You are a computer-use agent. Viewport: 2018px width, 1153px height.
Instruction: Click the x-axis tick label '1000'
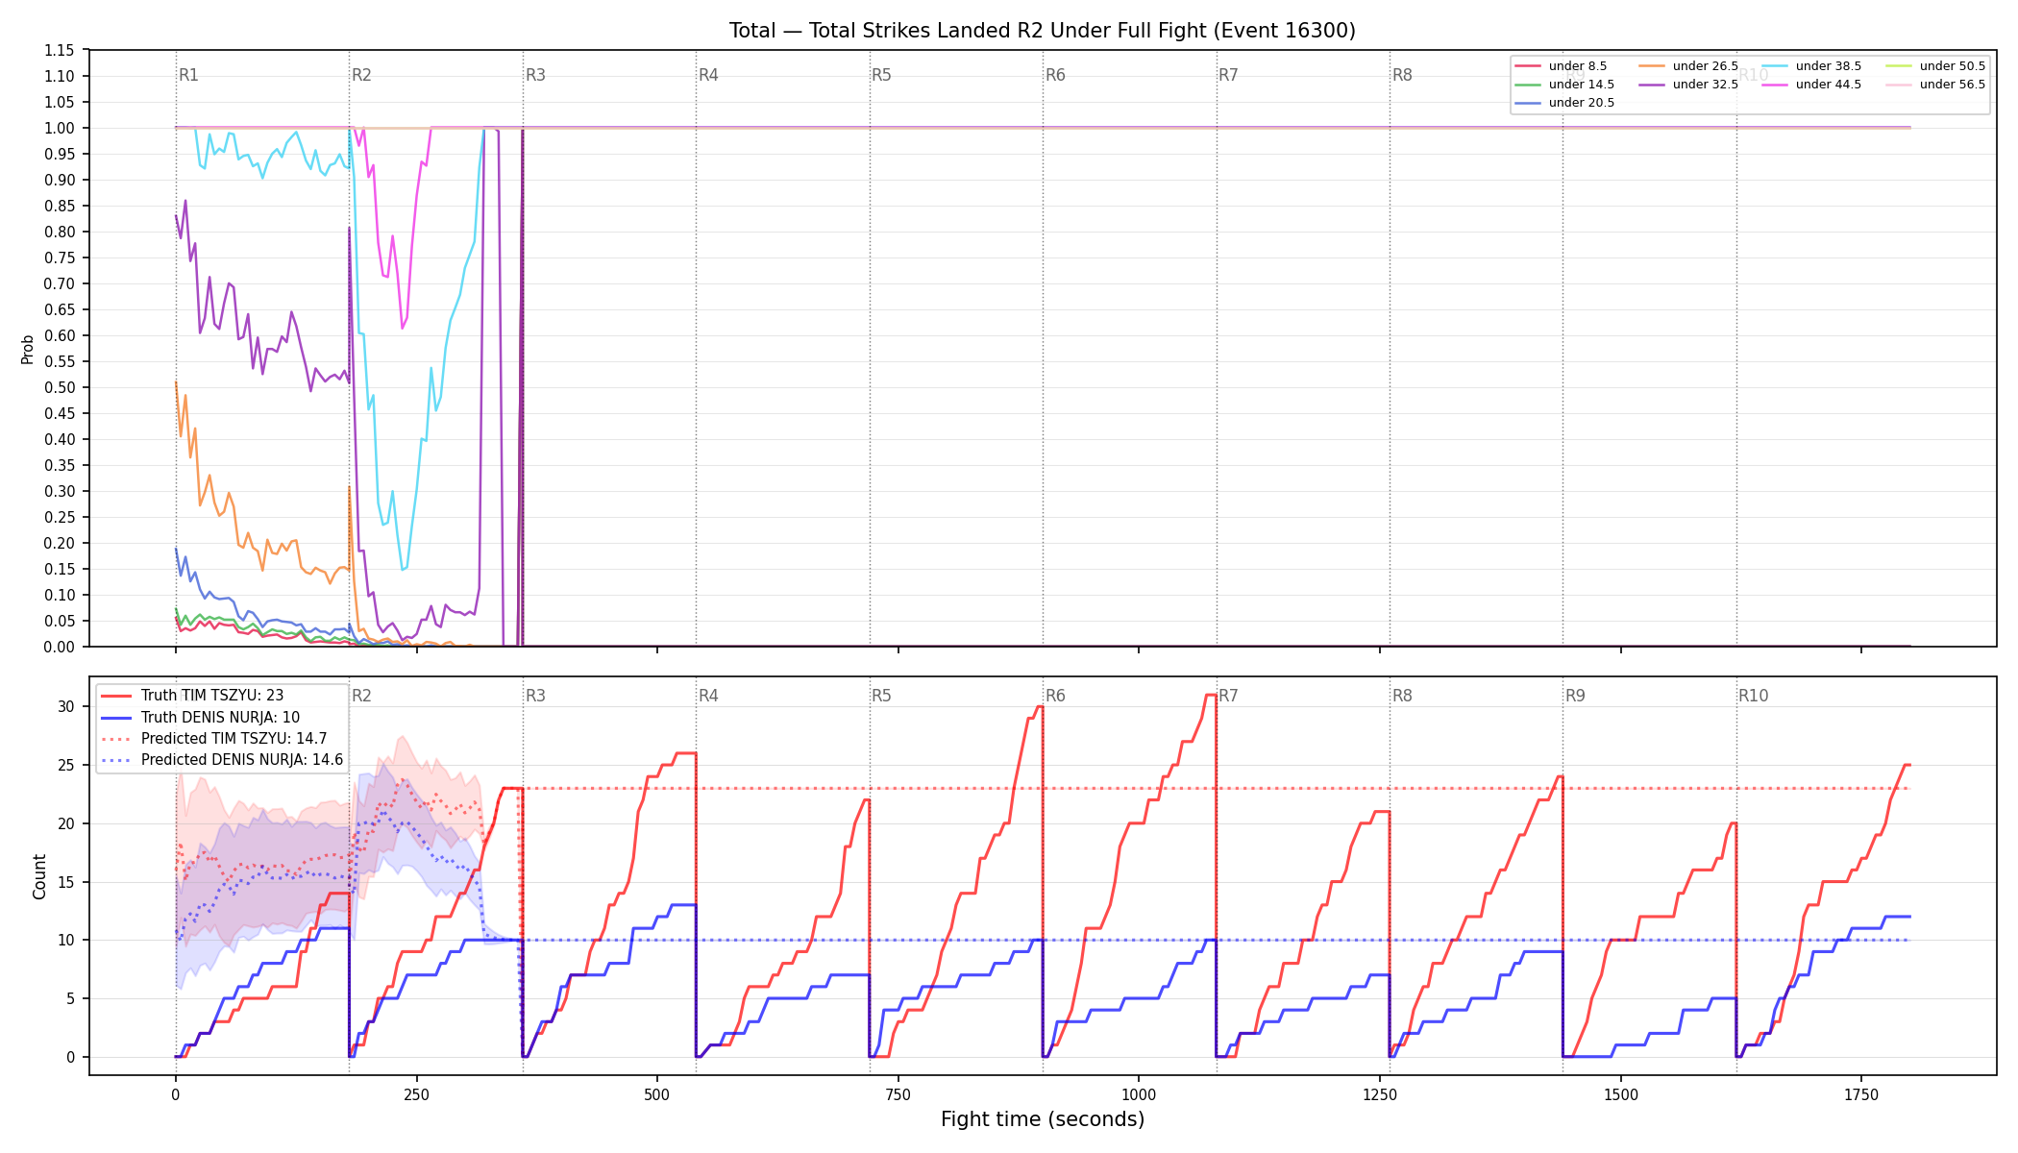1139,1095
